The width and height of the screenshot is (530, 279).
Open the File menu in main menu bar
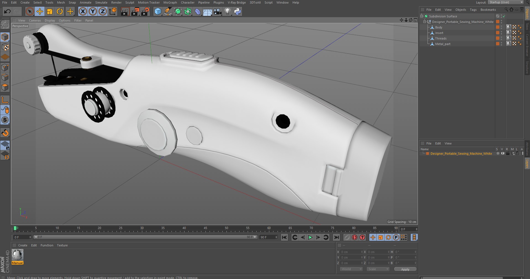5,2
